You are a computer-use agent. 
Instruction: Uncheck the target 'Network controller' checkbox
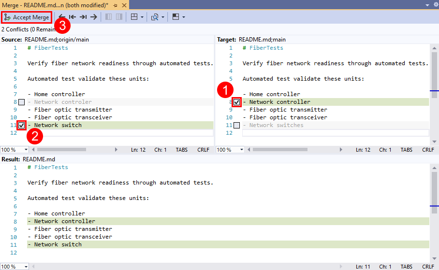tap(236, 102)
